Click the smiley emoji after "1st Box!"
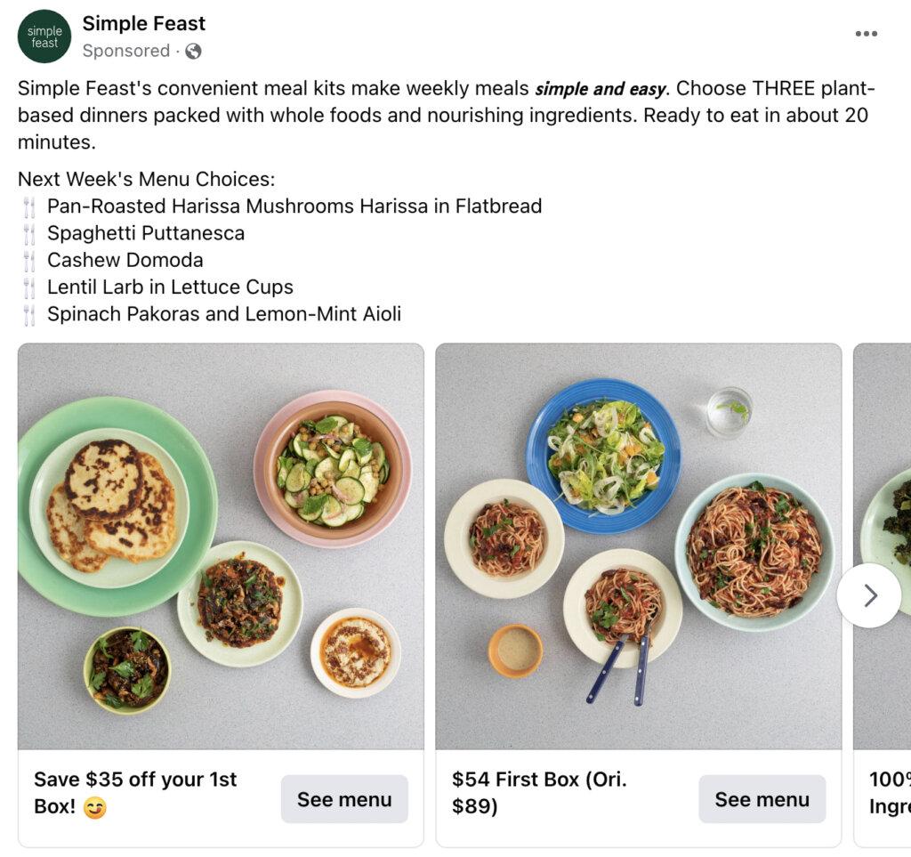The width and height of the screenshot is (911, 857). (94, 809)
